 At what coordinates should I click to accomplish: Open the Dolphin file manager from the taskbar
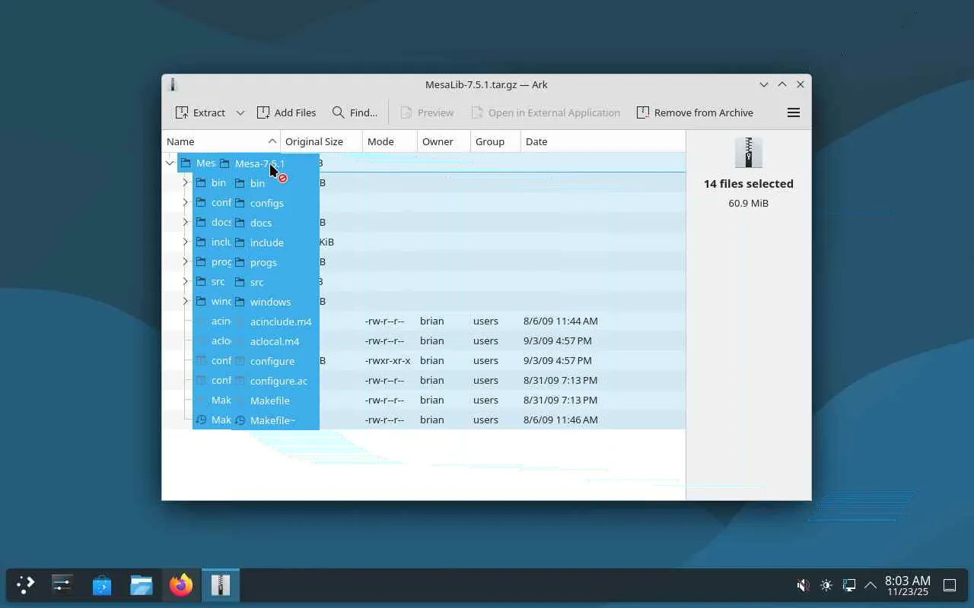[x=142, y=585]
